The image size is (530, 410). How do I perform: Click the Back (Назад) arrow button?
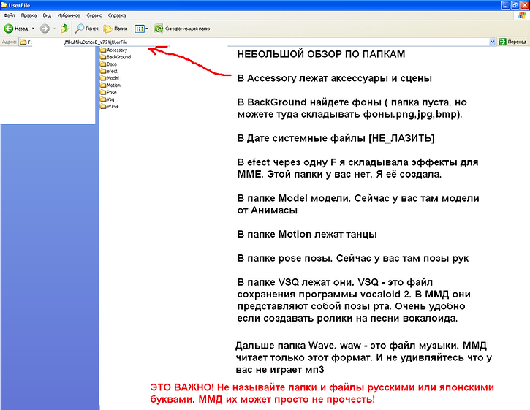(x=15, y=29)
